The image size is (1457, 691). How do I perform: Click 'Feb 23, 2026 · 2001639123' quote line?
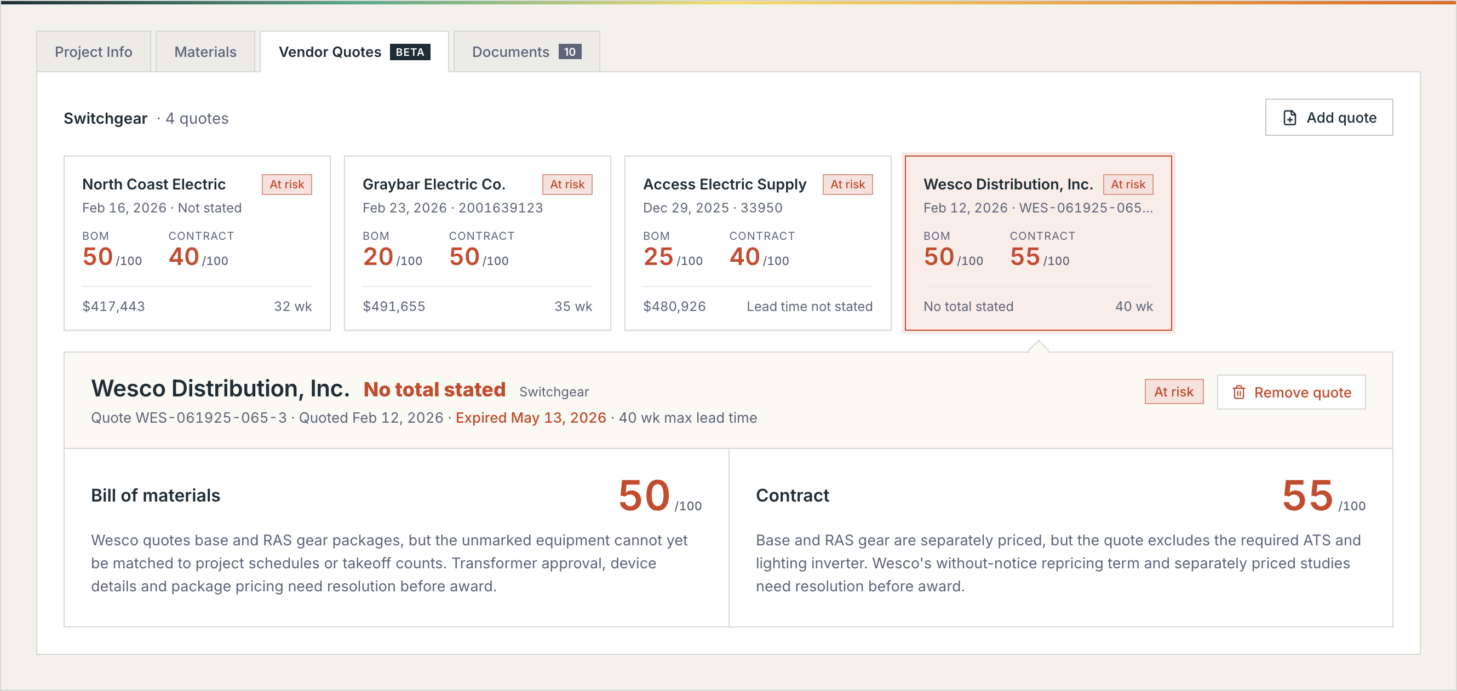452,208
